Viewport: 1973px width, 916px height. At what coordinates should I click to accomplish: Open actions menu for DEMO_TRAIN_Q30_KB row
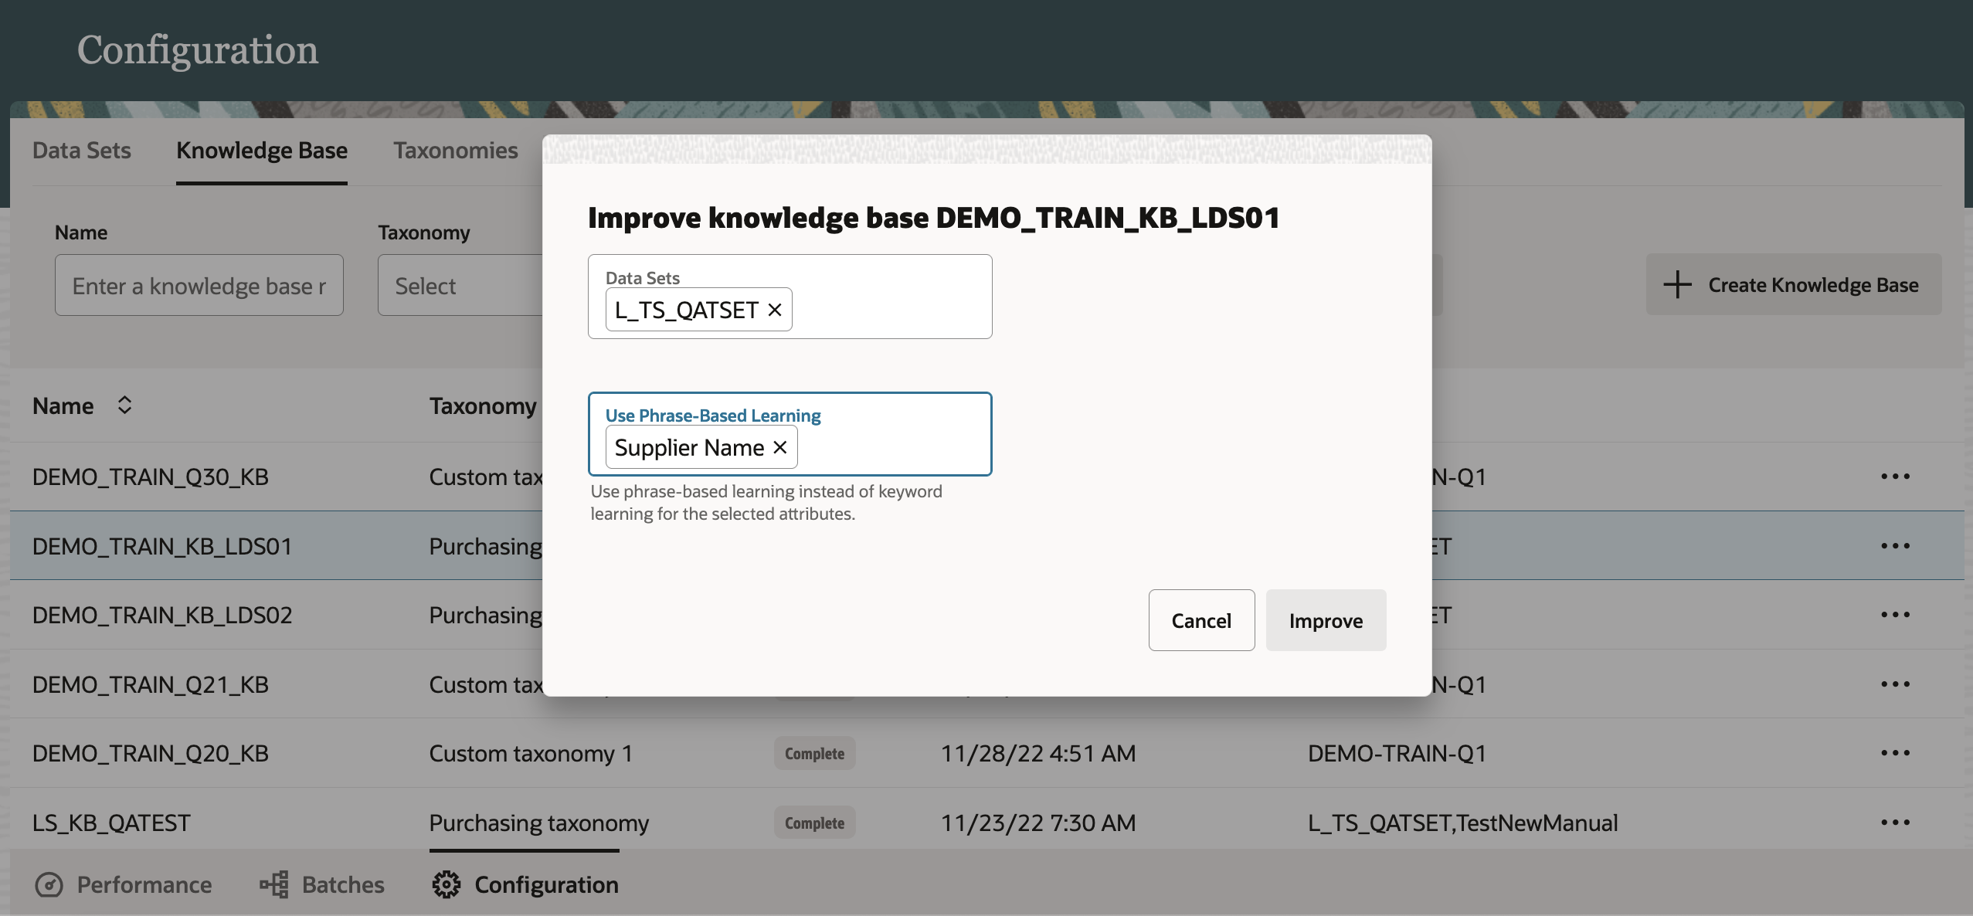tap(1895, 477)
